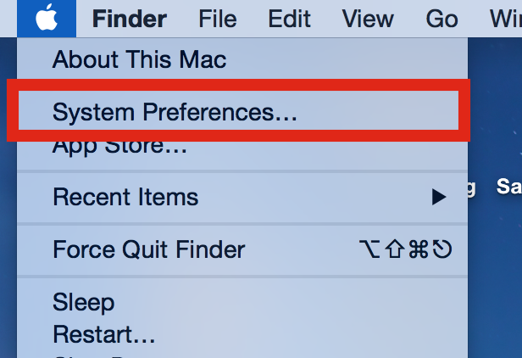Image resolution: width=522 pixels, height=358 pixels.
Task: Click the Escape symbol in shortcut
Action: (x=441, y=249)
